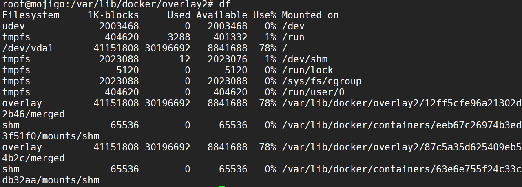
Task: Click the 'Used' column header
Action: pos(179,15)
